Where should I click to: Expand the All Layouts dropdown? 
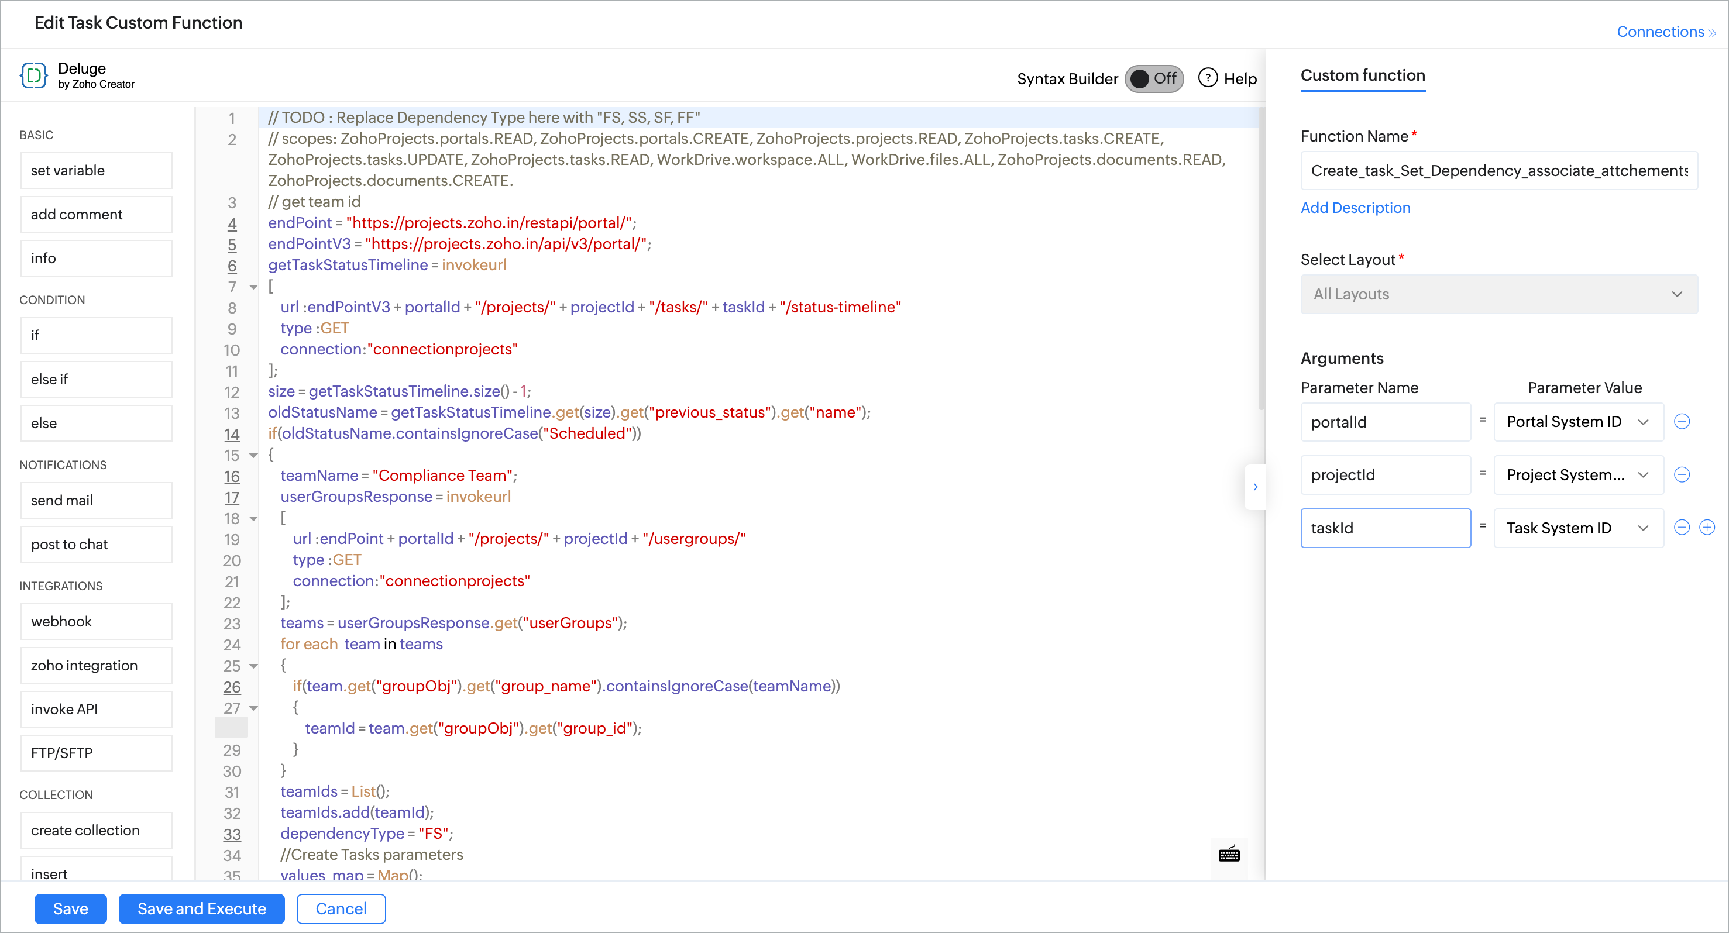pyautogui.click(x=1498, y=294)
